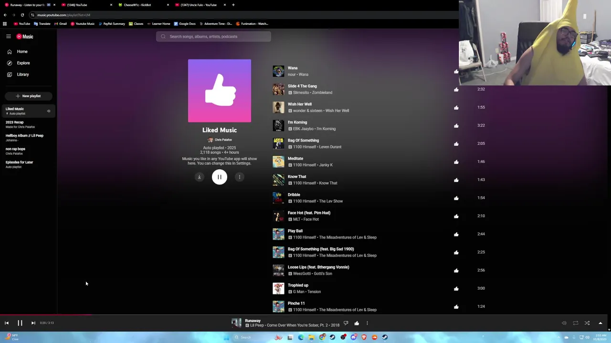611x343 pixels.
Task: Unlike Bag Of Something by Leven Durant
Action: coord(456,144)
